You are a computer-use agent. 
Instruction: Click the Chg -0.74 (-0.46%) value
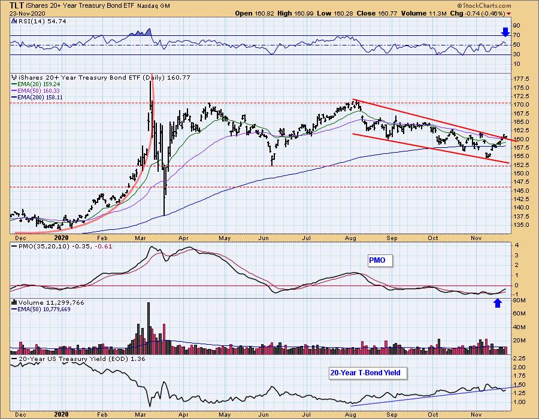pos(477,13)
